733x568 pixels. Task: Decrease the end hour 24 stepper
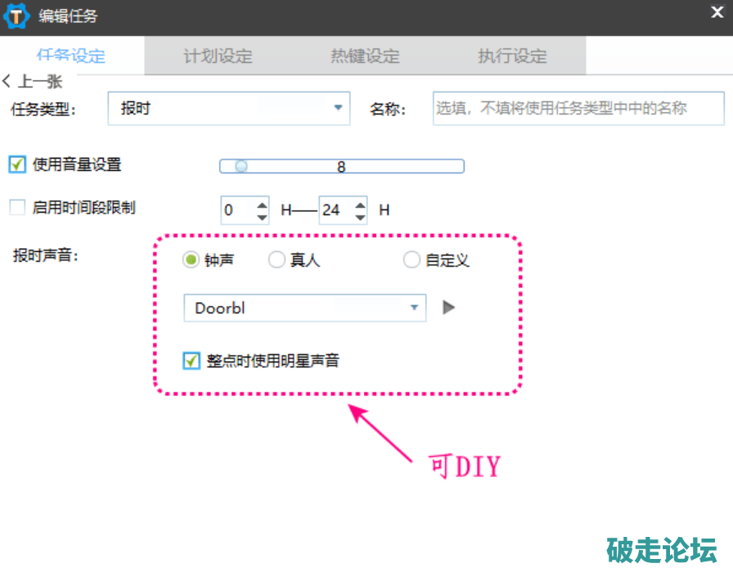pyautogui.click(x=360, y=217)
